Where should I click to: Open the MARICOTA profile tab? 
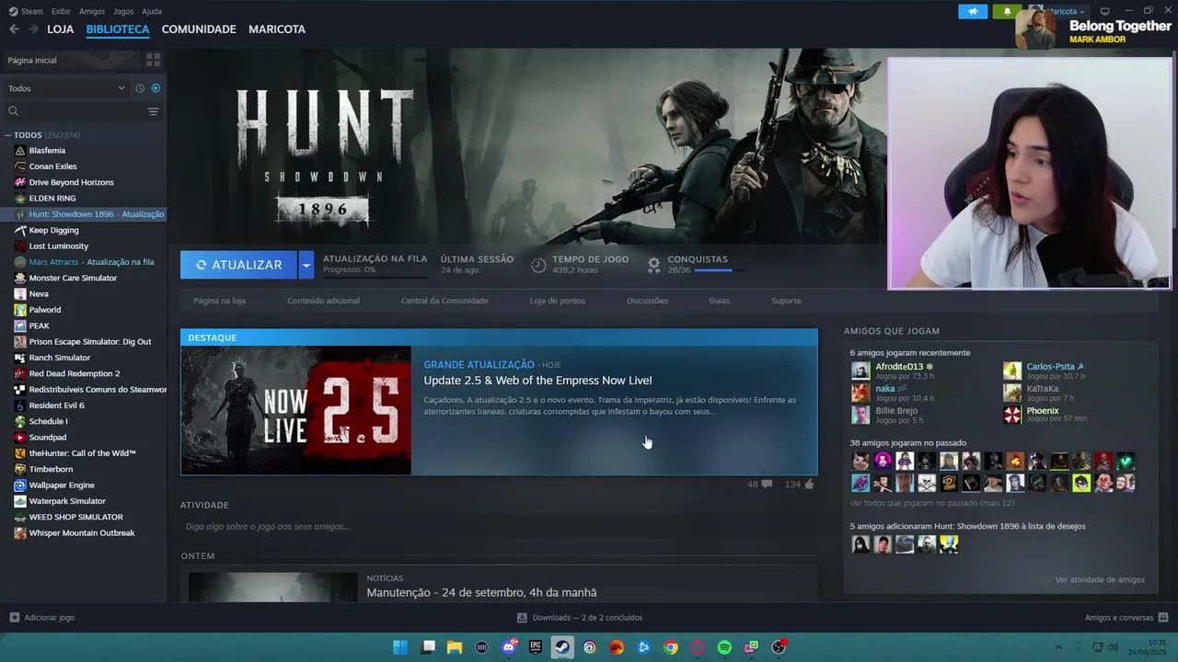277,29
